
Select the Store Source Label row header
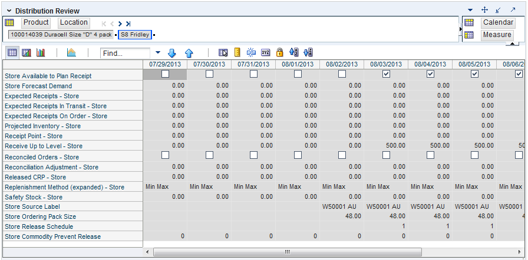(x=72, y=206)
